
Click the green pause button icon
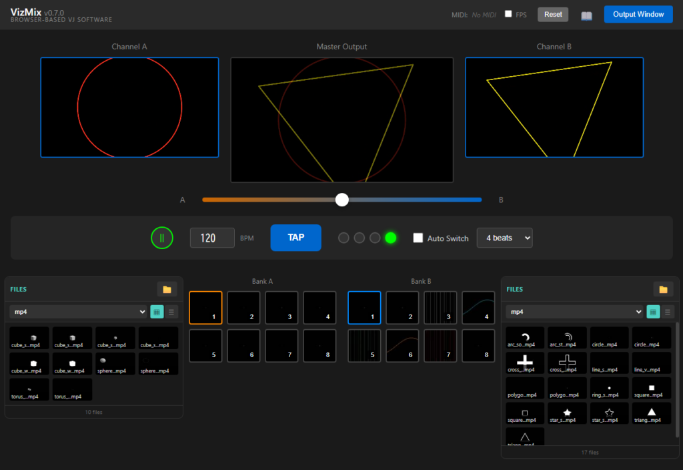tap(161, 238)
